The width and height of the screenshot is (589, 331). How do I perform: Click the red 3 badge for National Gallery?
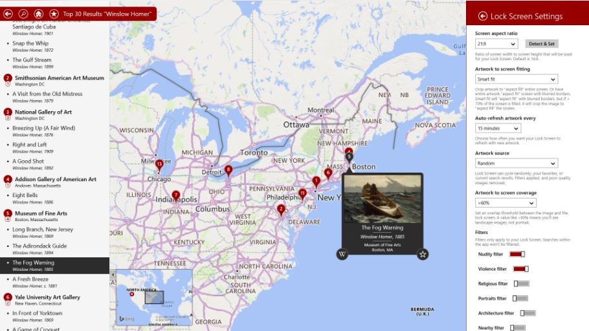click(x=8, y=112)
